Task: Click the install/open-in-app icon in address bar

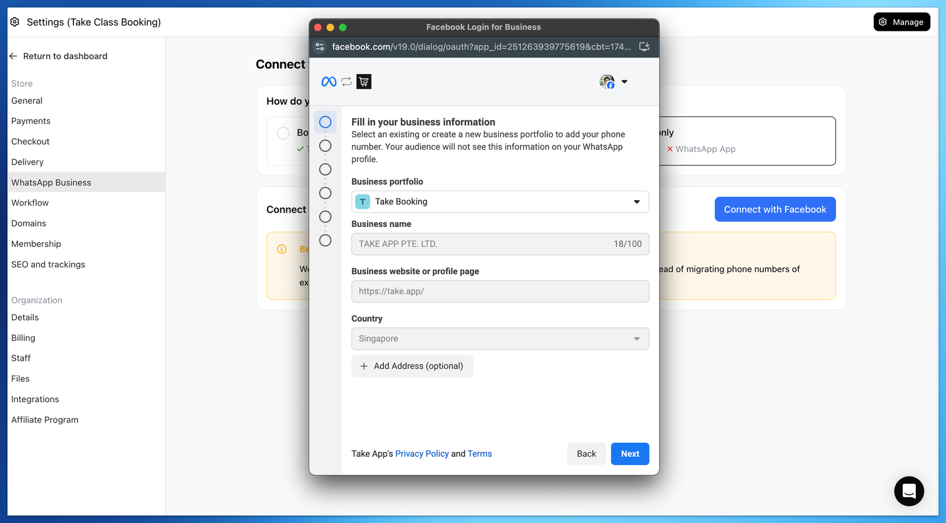Action: click(x=644, y=47)
